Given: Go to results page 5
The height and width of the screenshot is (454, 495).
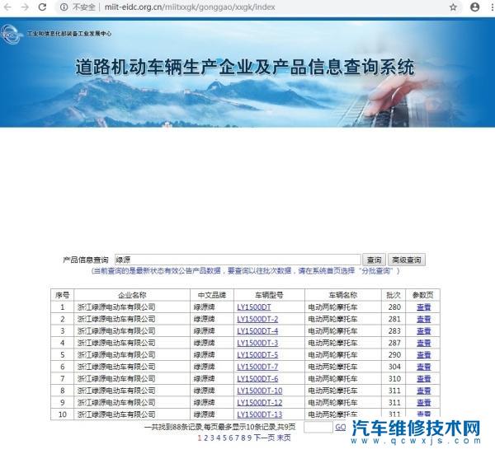Looking at the screenshot, I should (x=224, y=438).
